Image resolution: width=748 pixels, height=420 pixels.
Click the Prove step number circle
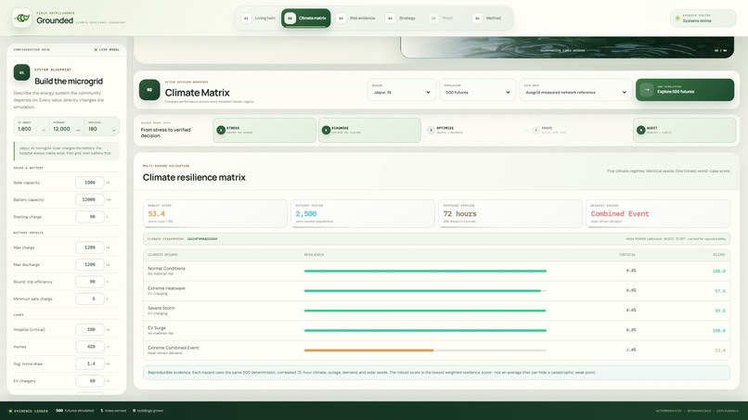tap(535, 130)
